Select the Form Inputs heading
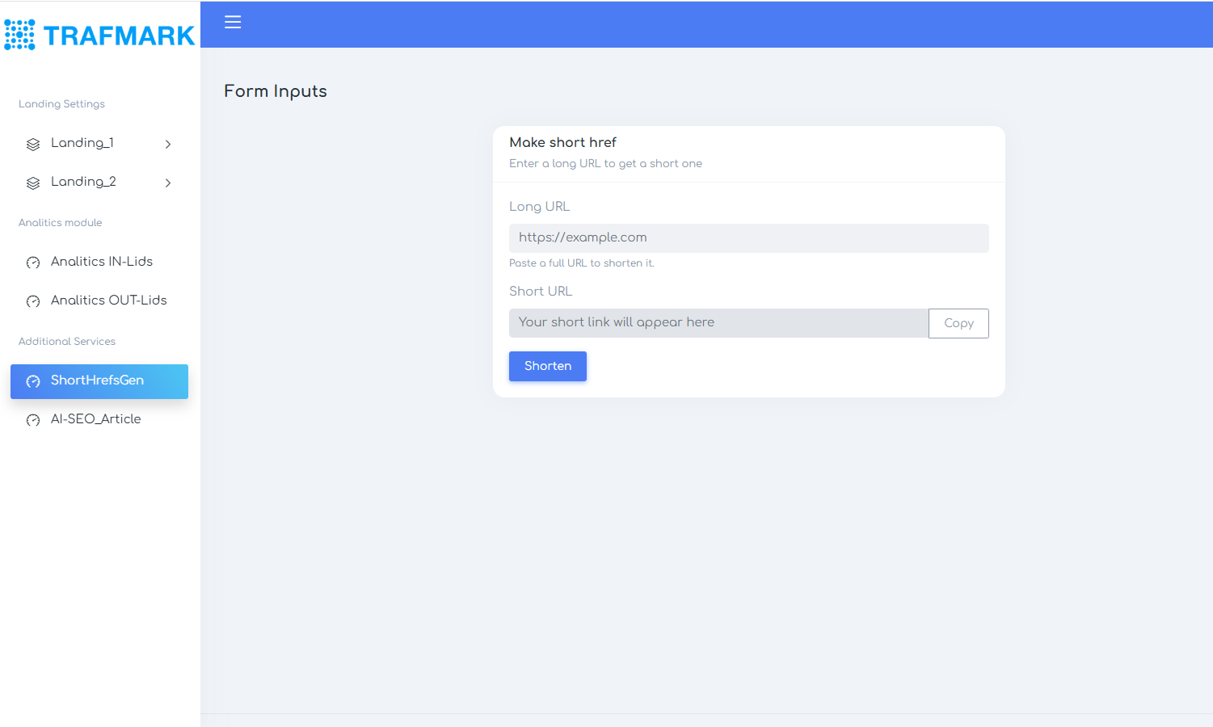The image size is (1213, 727). [275, 91]
